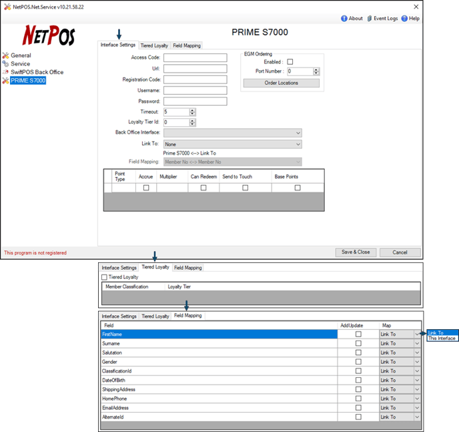Select the DateOfBirth row in field list
The image size is (459, 432).
tap(219, 380)
